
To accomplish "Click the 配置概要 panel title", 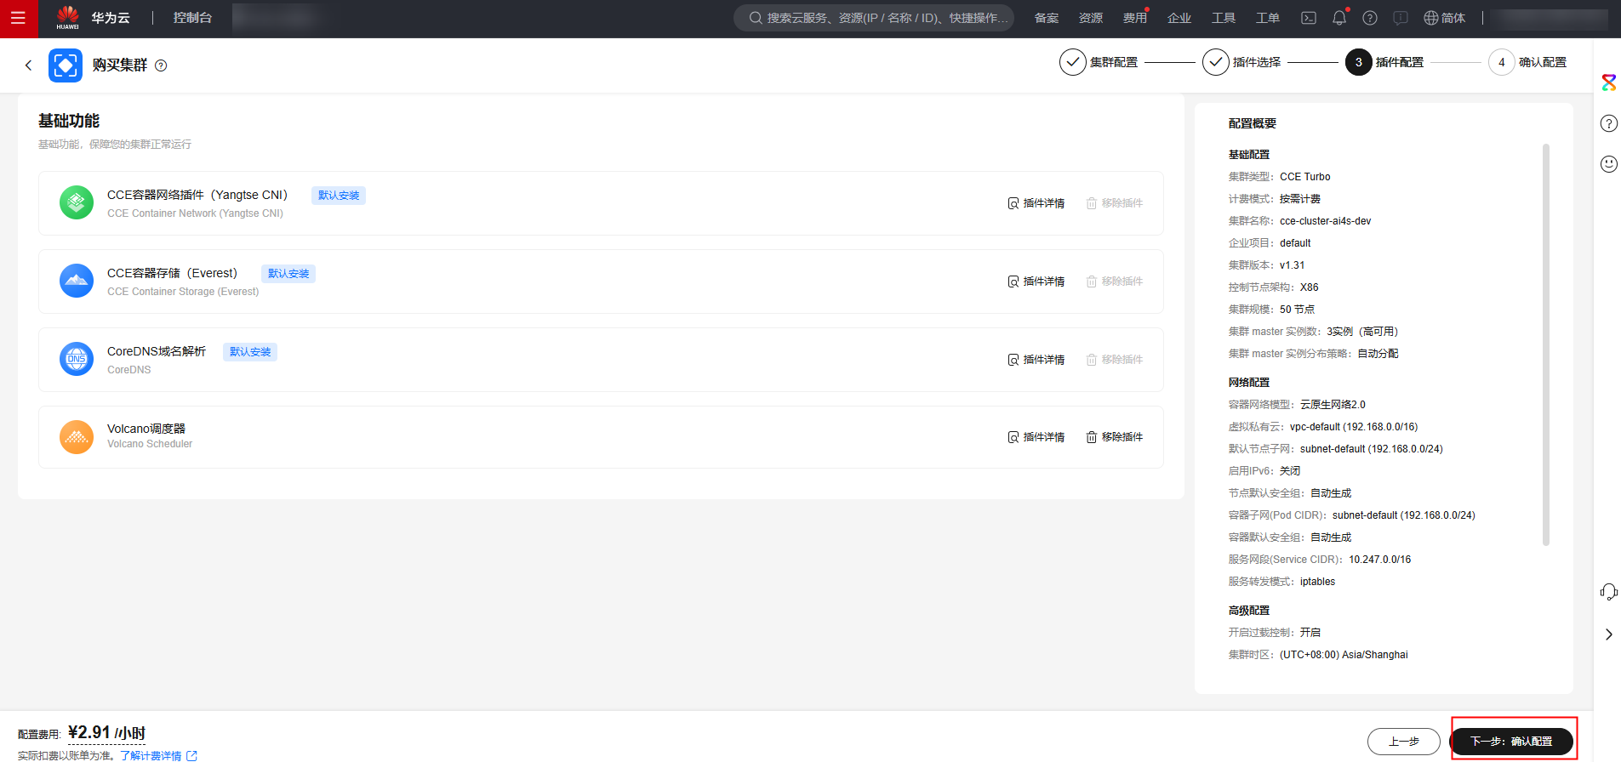I will tap(1253, 123).
